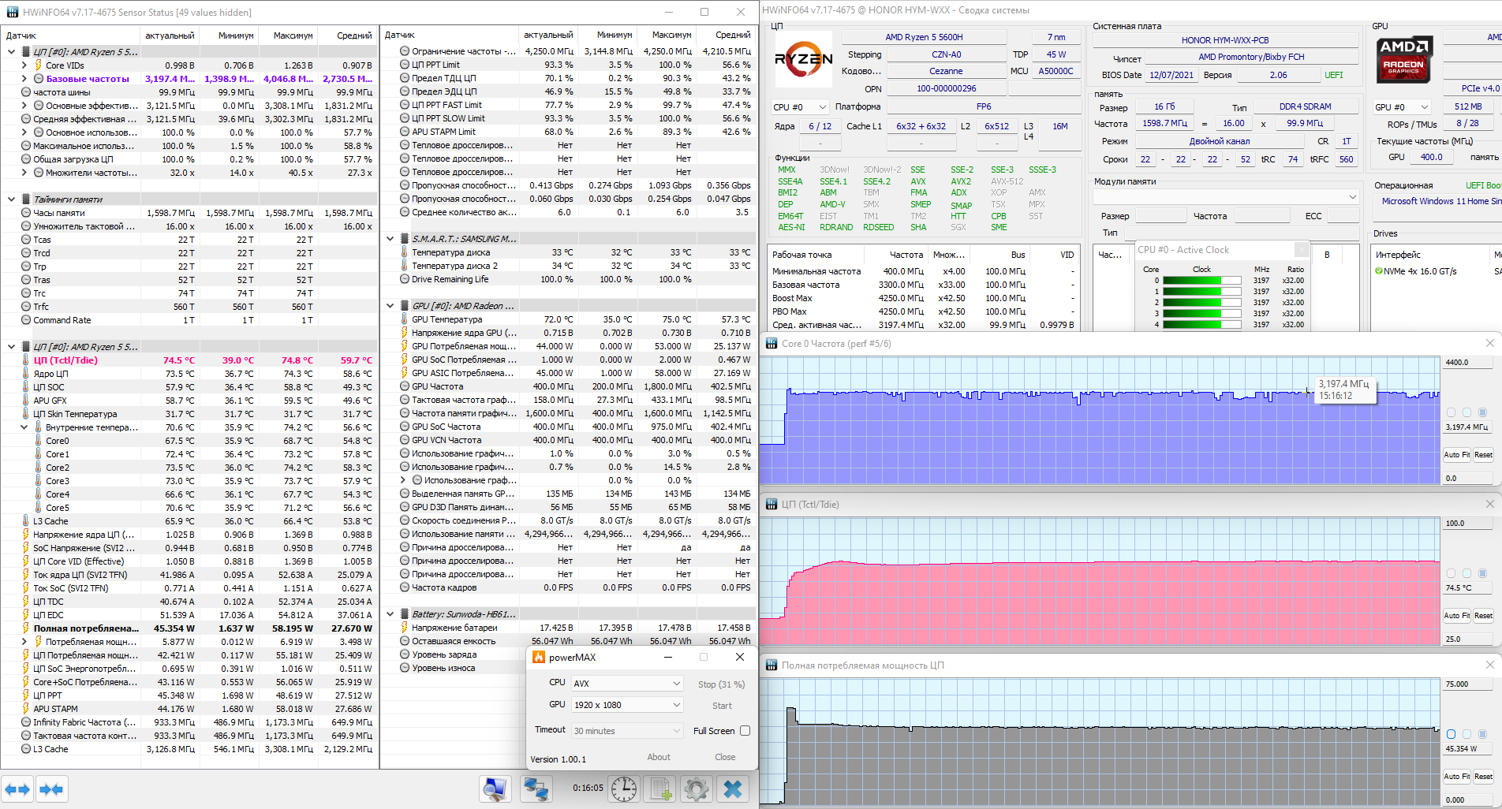Click battery icon of 'Battery: Sunwoda-HB61' group

[x=405, y=614]
